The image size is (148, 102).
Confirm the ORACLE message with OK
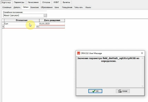95,91
